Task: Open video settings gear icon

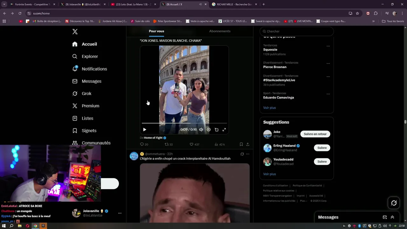Action: 209,129
